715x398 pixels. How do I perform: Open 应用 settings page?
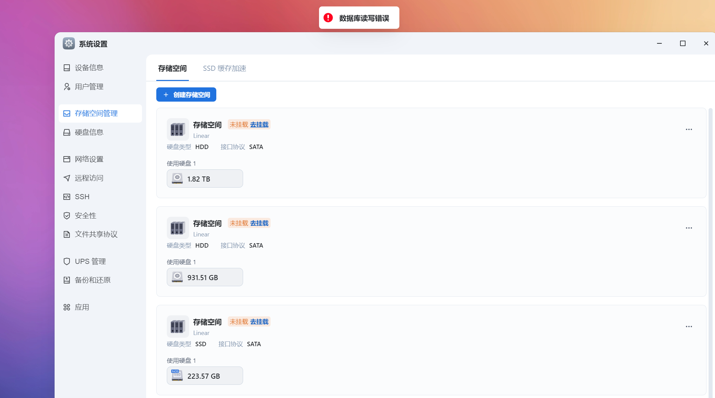[x=100, y=307]
